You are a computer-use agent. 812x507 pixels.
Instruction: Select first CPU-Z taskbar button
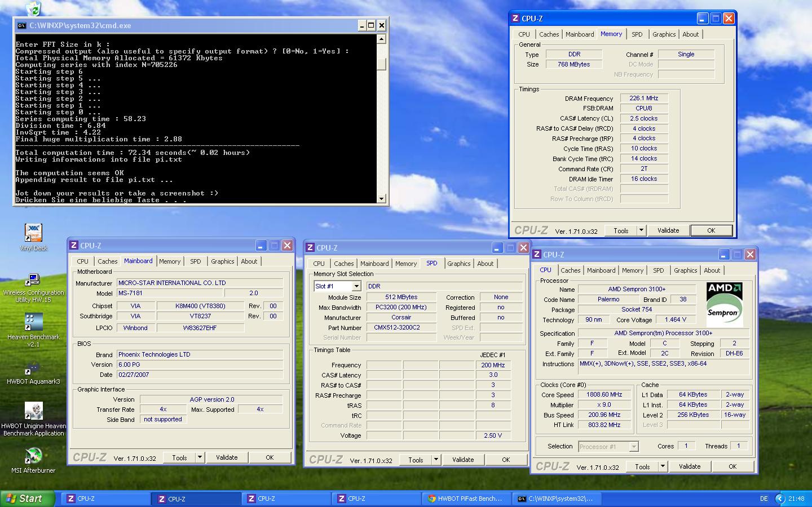[105, 499]
